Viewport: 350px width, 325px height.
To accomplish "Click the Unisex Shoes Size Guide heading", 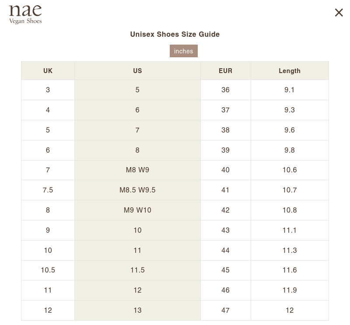I will click(x=175, y=34).
